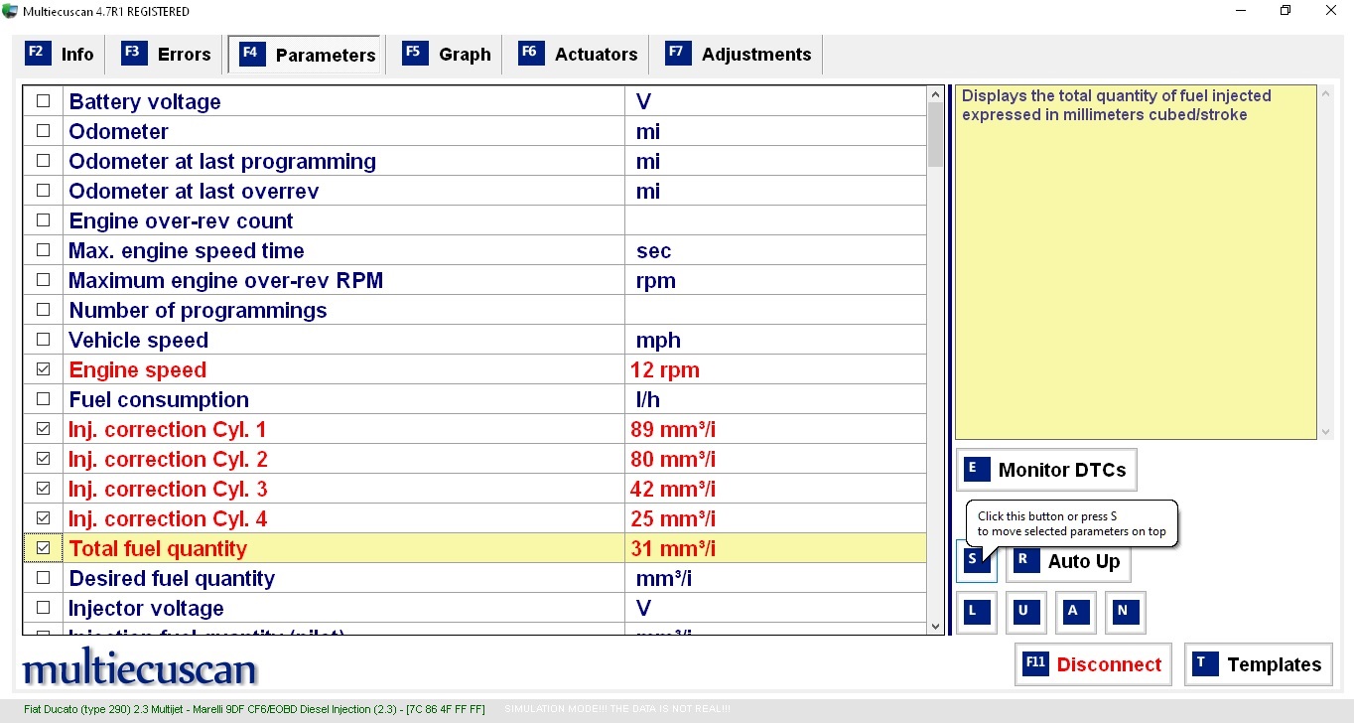Viewport: 1354px width, 723px height.
Task: Tick Desired fuel quantity checkbox
Action: (x=43, y=578)
